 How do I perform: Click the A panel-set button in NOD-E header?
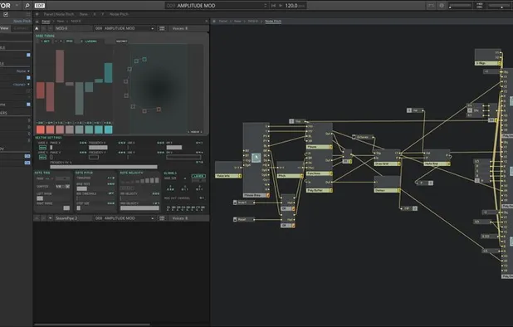(37, 28)
